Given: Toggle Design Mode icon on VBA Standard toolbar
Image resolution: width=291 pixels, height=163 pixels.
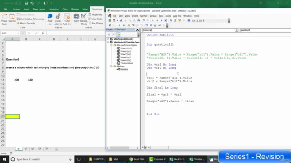Looking at the screenshot, I should [166, 20].
